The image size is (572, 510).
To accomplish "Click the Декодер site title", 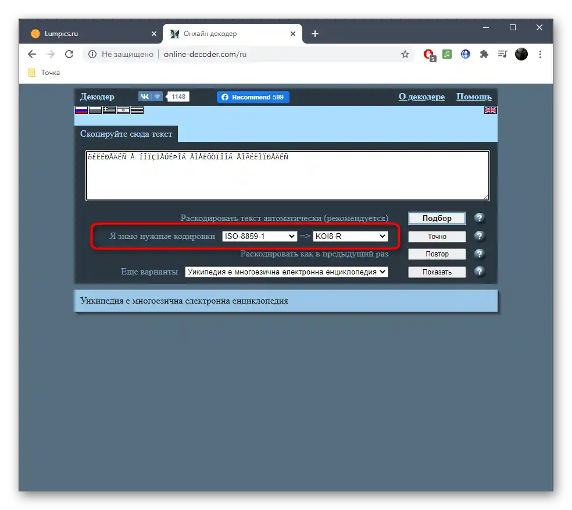I will pyautogui.click(x=97, y=97).
